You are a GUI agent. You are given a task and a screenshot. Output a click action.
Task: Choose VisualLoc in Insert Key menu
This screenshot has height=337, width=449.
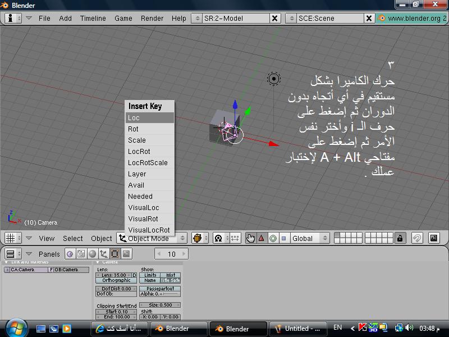click(150, 207)
